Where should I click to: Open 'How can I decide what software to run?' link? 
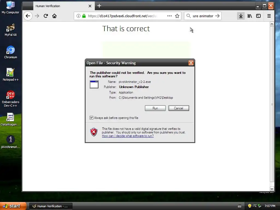[128, 136]
